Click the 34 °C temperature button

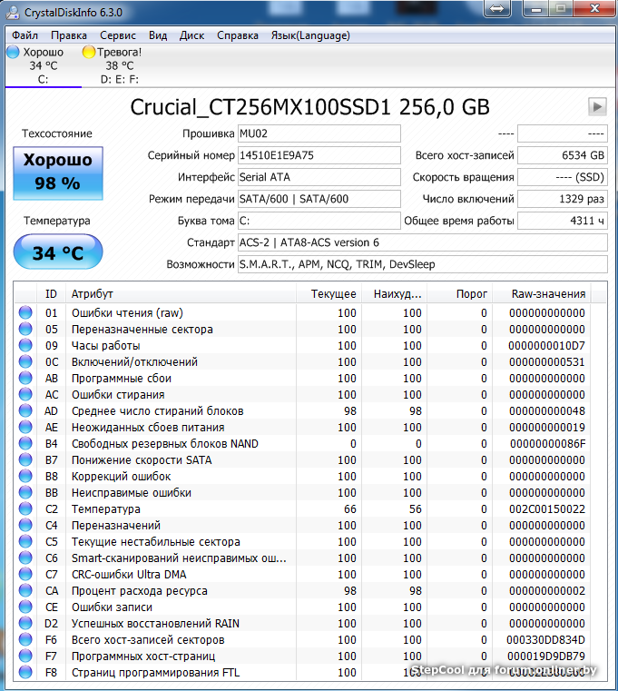pos(57,252)
